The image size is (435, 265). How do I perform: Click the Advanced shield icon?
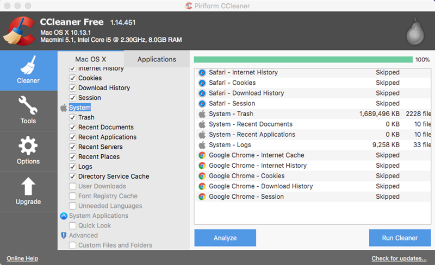pyautogui.click(x=64, y=235)
